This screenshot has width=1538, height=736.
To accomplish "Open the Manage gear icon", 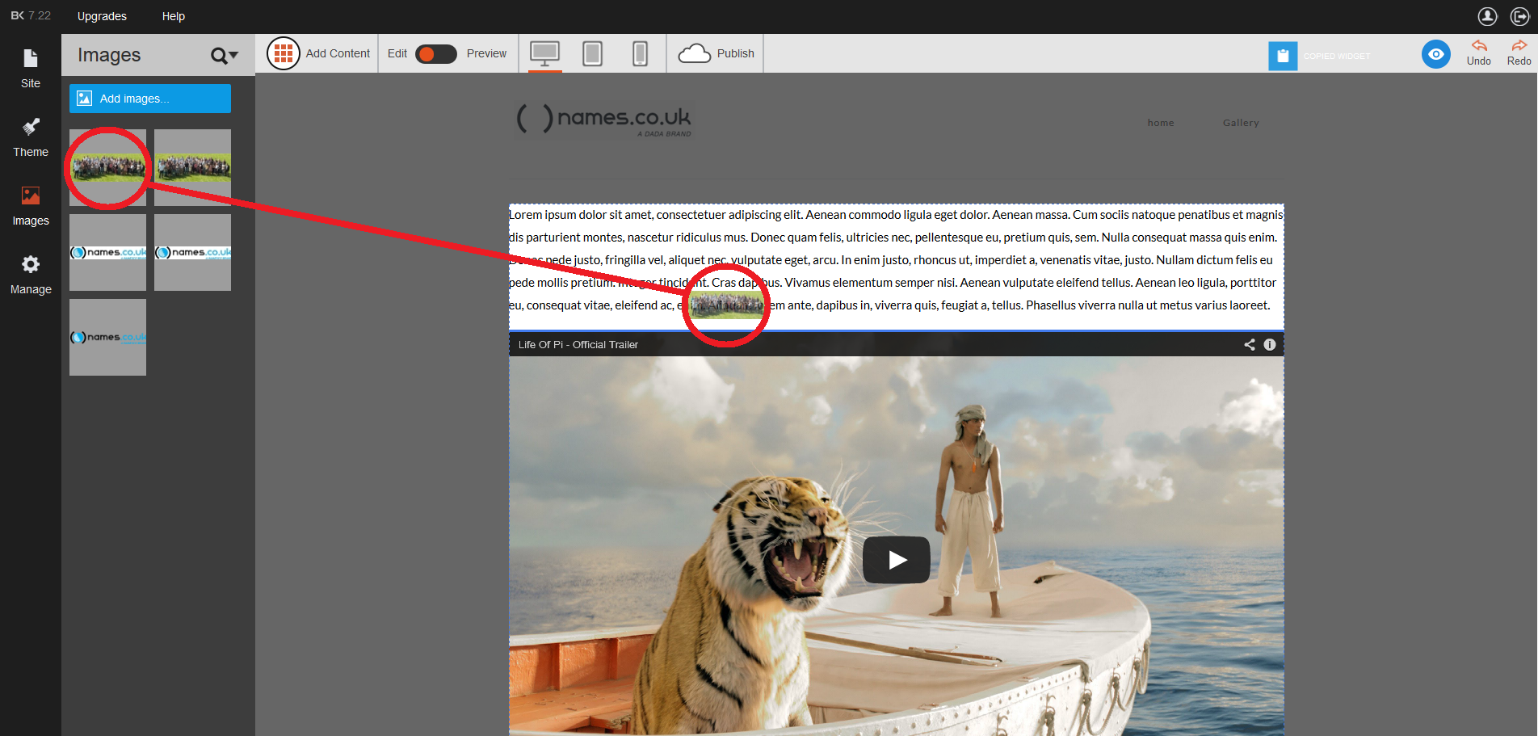I will click(x=31, y=264).
